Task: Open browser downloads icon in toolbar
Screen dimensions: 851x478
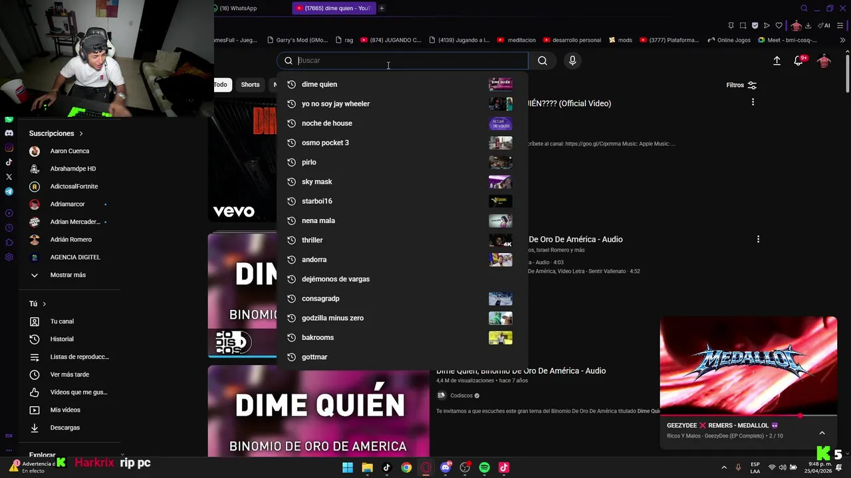Action: coord(808,25)
